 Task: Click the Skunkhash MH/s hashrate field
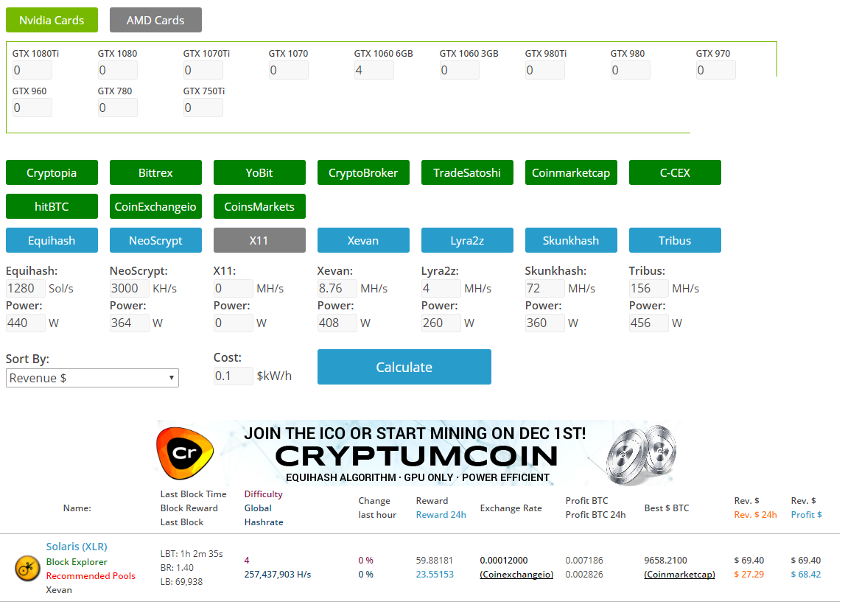545,289
